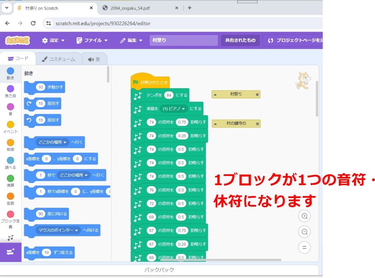The height and width of the screenshot is (278, 375).
Task: Zoom out the code workspace
Action: (x=304, y=232)
